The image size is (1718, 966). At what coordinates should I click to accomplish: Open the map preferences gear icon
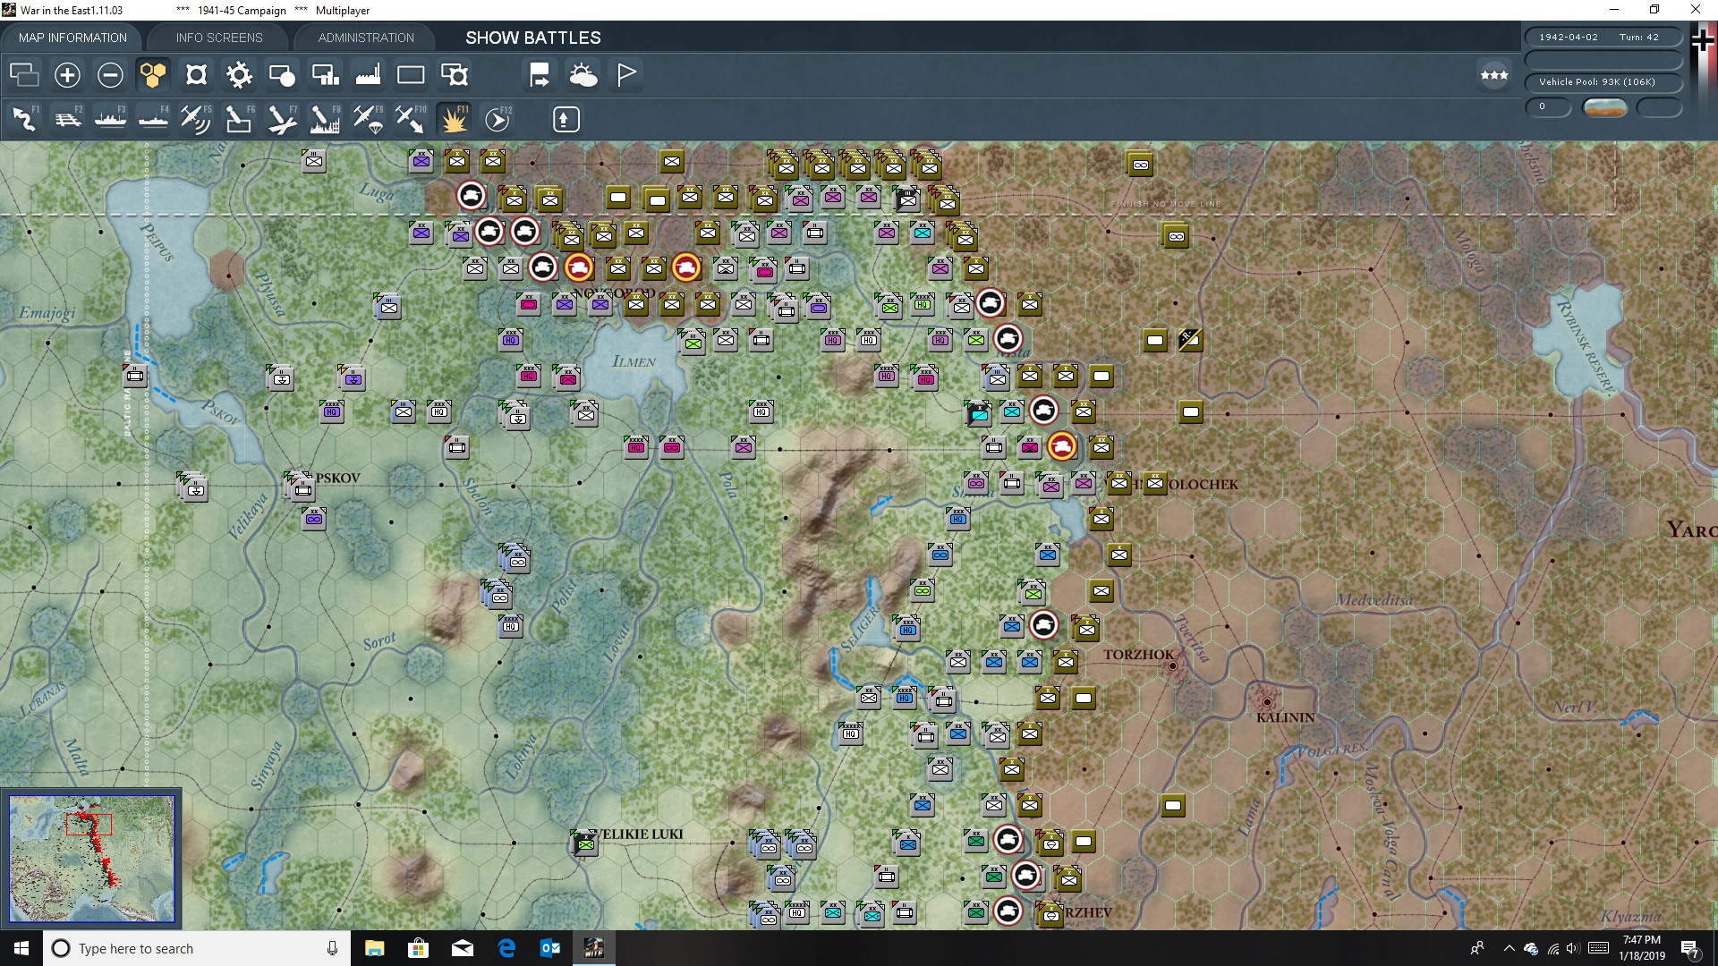point(239,75)
